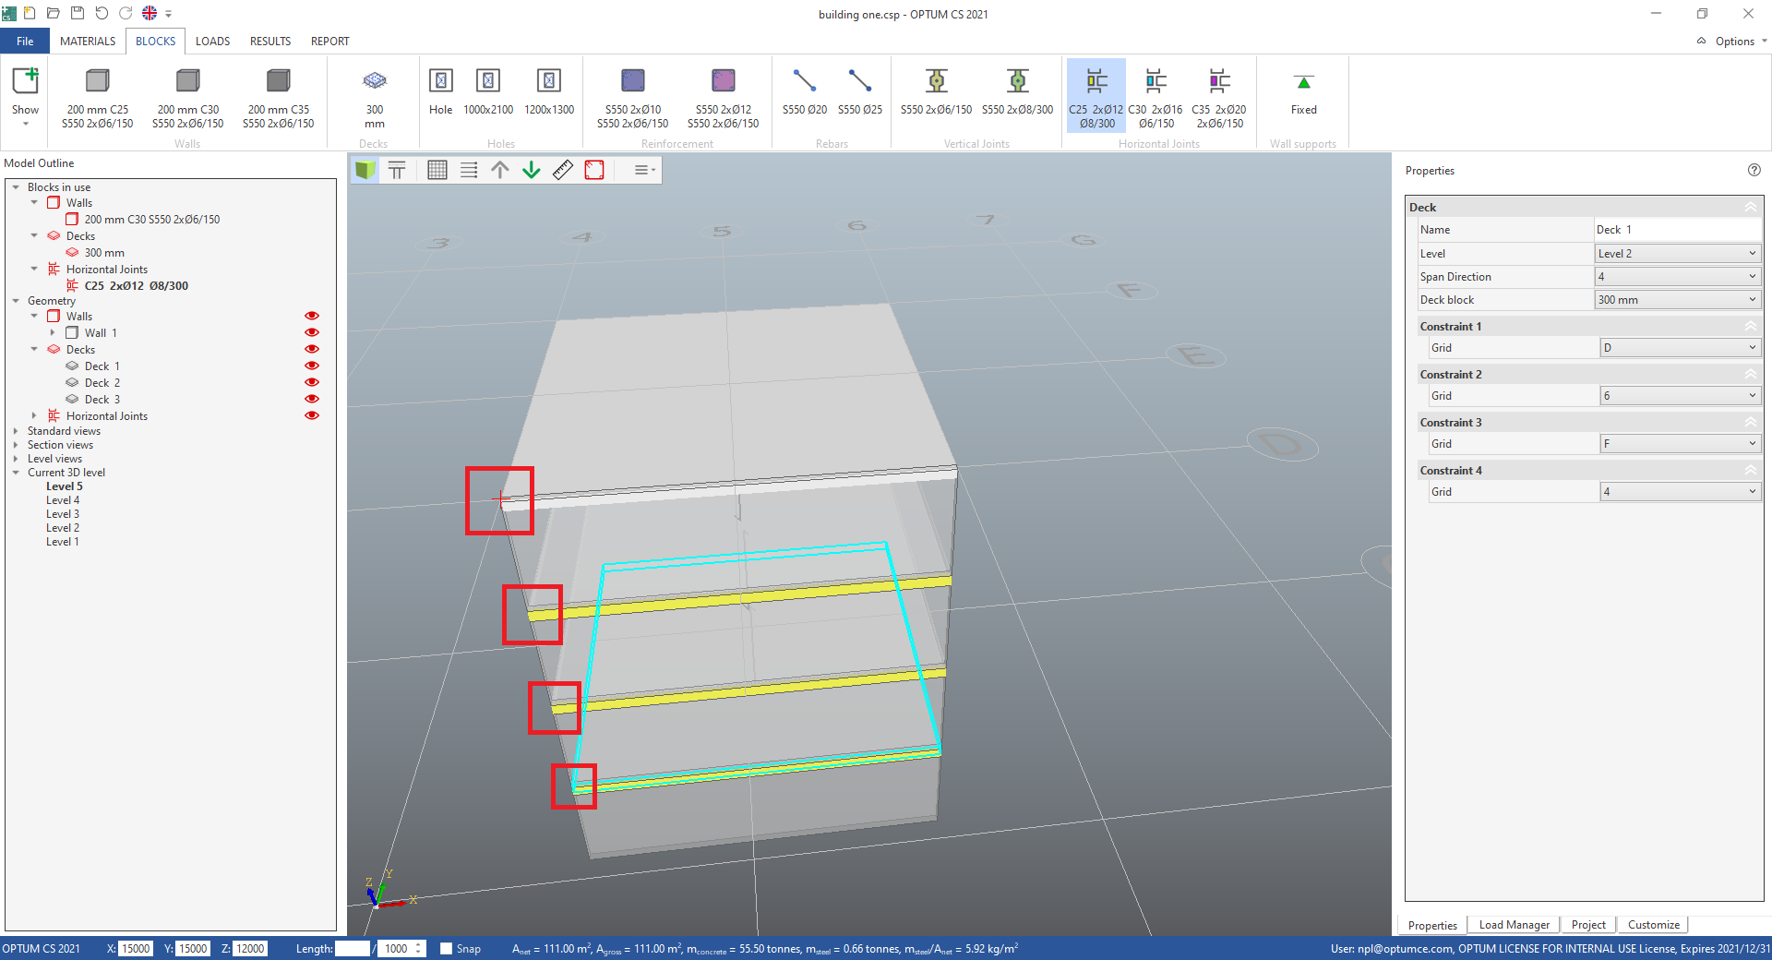Toggle the grid display icon
The image size is (1772, 960).
(x=437, y=170)
